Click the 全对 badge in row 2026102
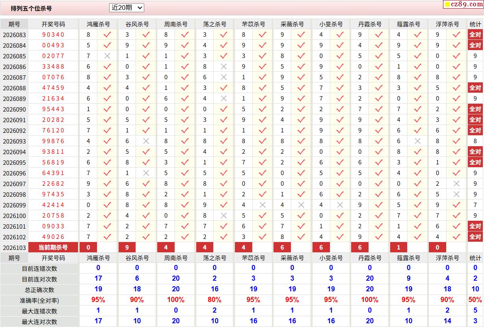The width and height of the screenshot is (484, 328). point(475,237)
